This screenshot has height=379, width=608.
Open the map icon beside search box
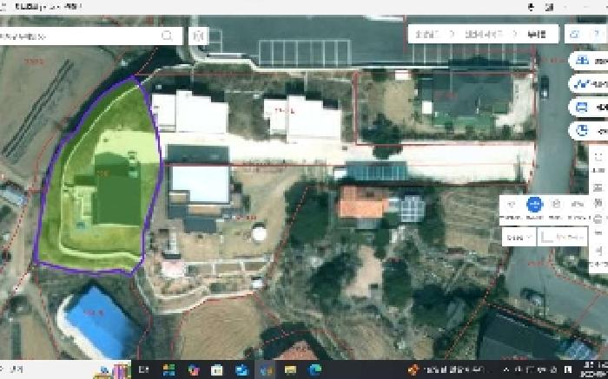pos(198,36)
